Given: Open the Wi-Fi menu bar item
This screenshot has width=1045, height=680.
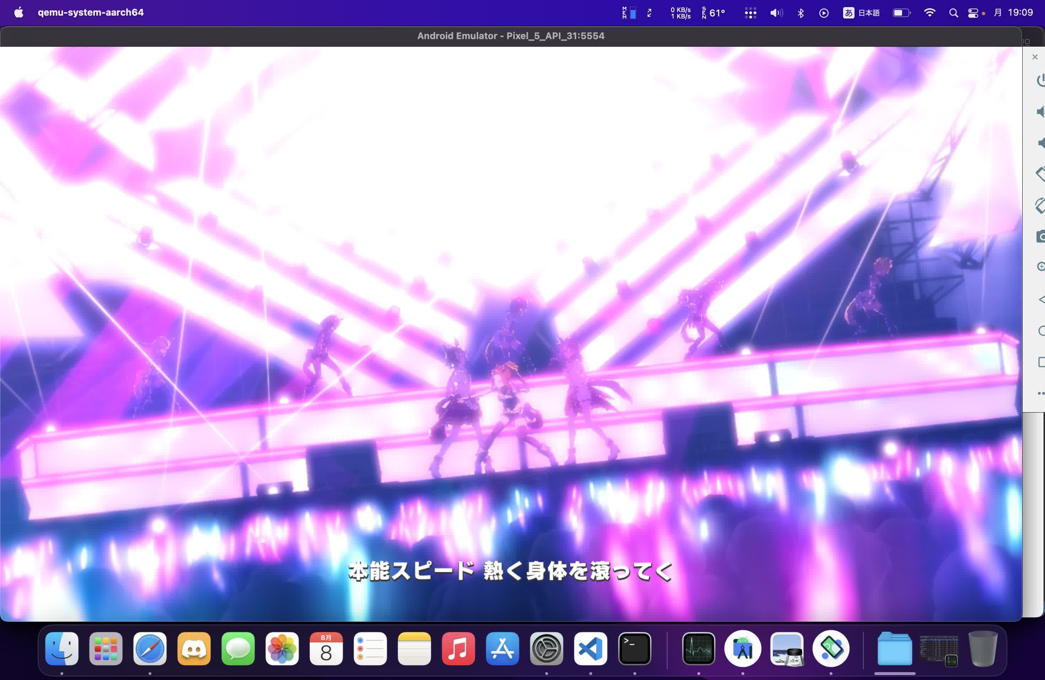Looking at the screenshot, I should pos(929,13).
